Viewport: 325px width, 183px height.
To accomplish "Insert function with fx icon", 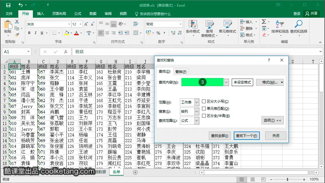I will 66,51.
